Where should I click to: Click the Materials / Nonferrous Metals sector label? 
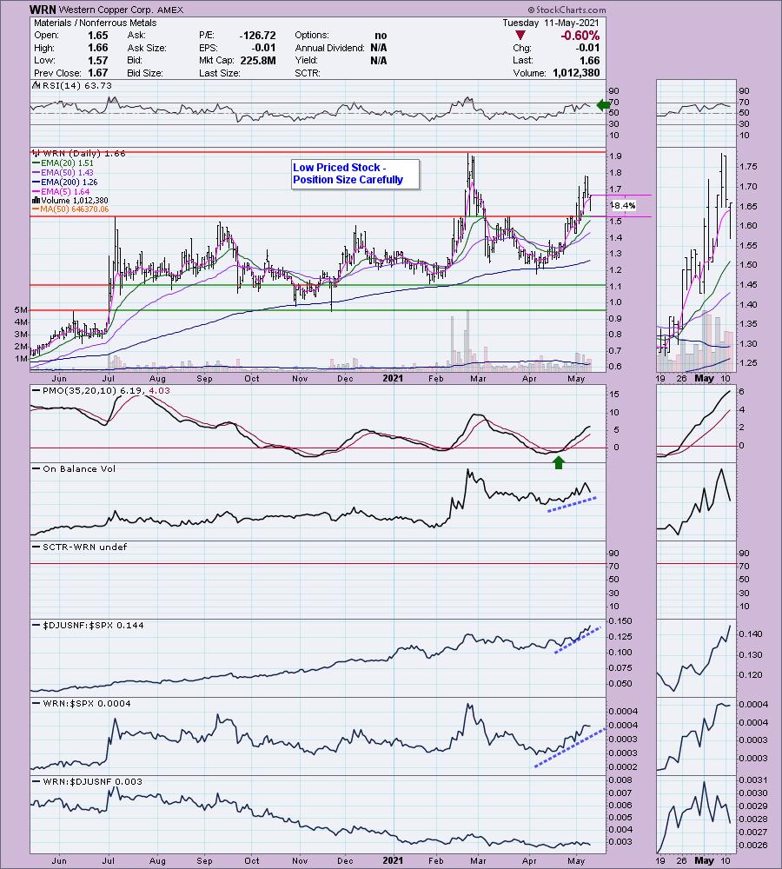(x=96, y=23)
